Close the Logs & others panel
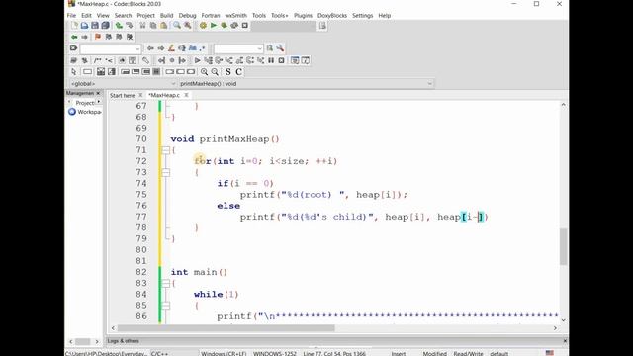This screenshot has height=356, width=633. click(x=565, y=341)
